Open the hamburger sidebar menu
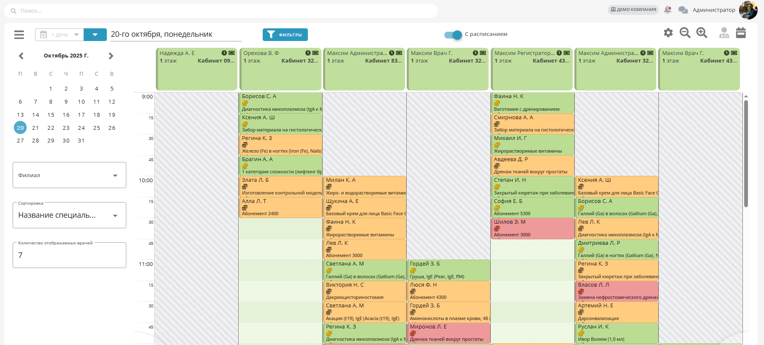The height and width of the screenshot is (345, 764). click(19, 35)
